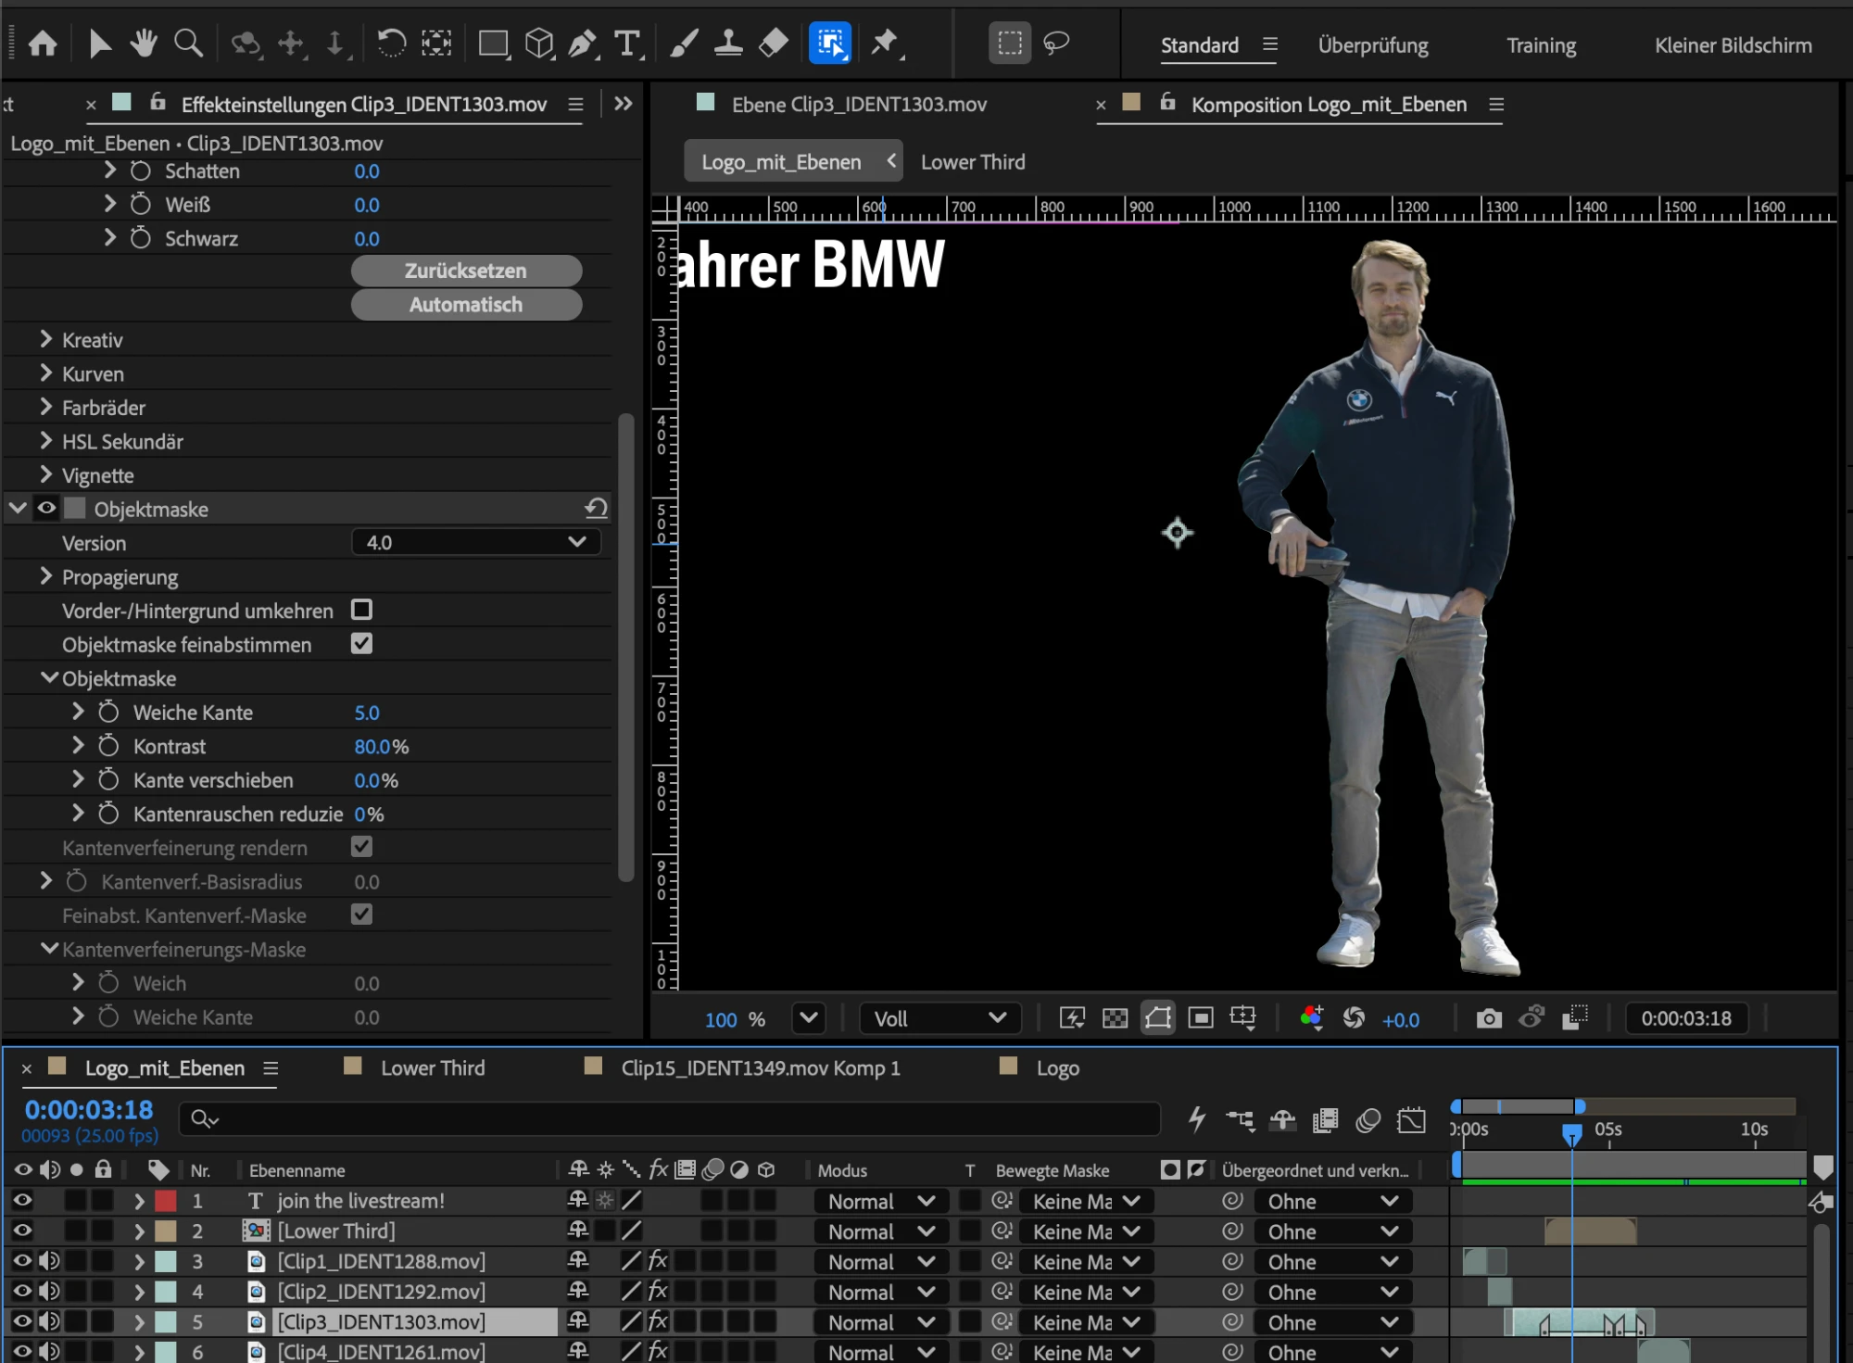This screenshot has width=1853, height=1363.
Task: Open the Standard workspace menu
Action: click(x=1270, y=44)
